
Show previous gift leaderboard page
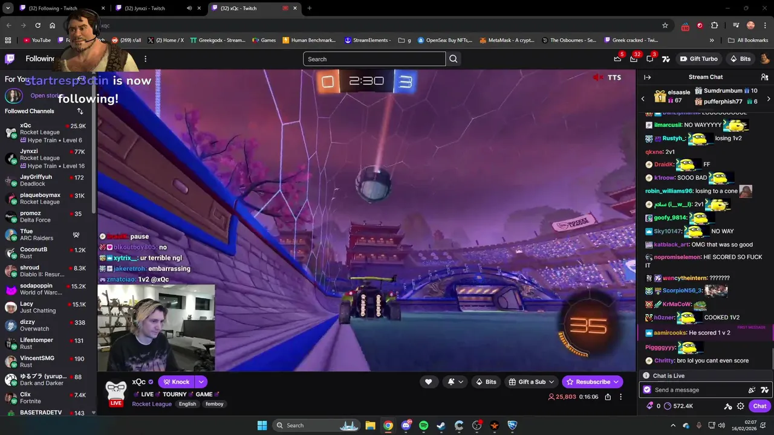tap(643, 98)
